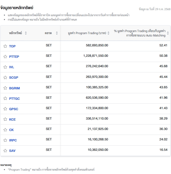Screen dimensions: 171x174
Task: Click percentage 50.38 in PTTEP row
Action: [163, 56]
